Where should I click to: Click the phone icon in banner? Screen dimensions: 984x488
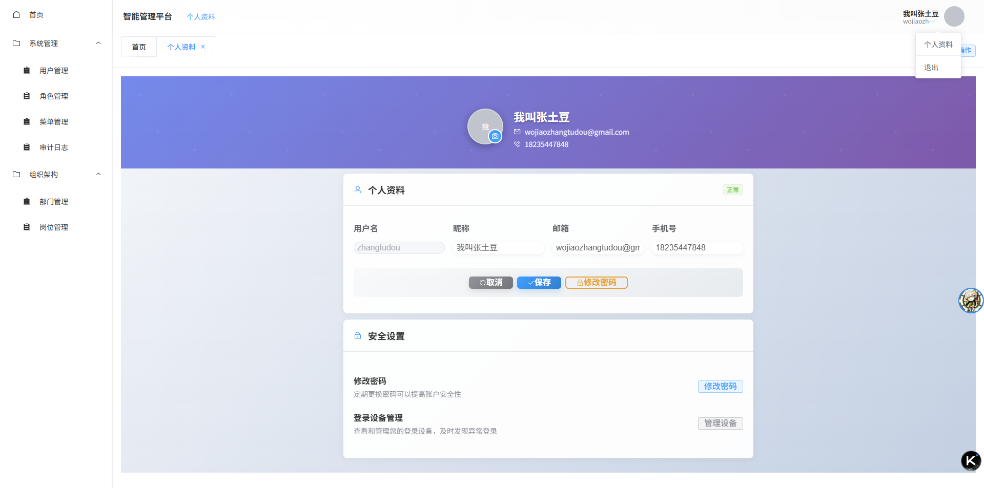(517, 144)
